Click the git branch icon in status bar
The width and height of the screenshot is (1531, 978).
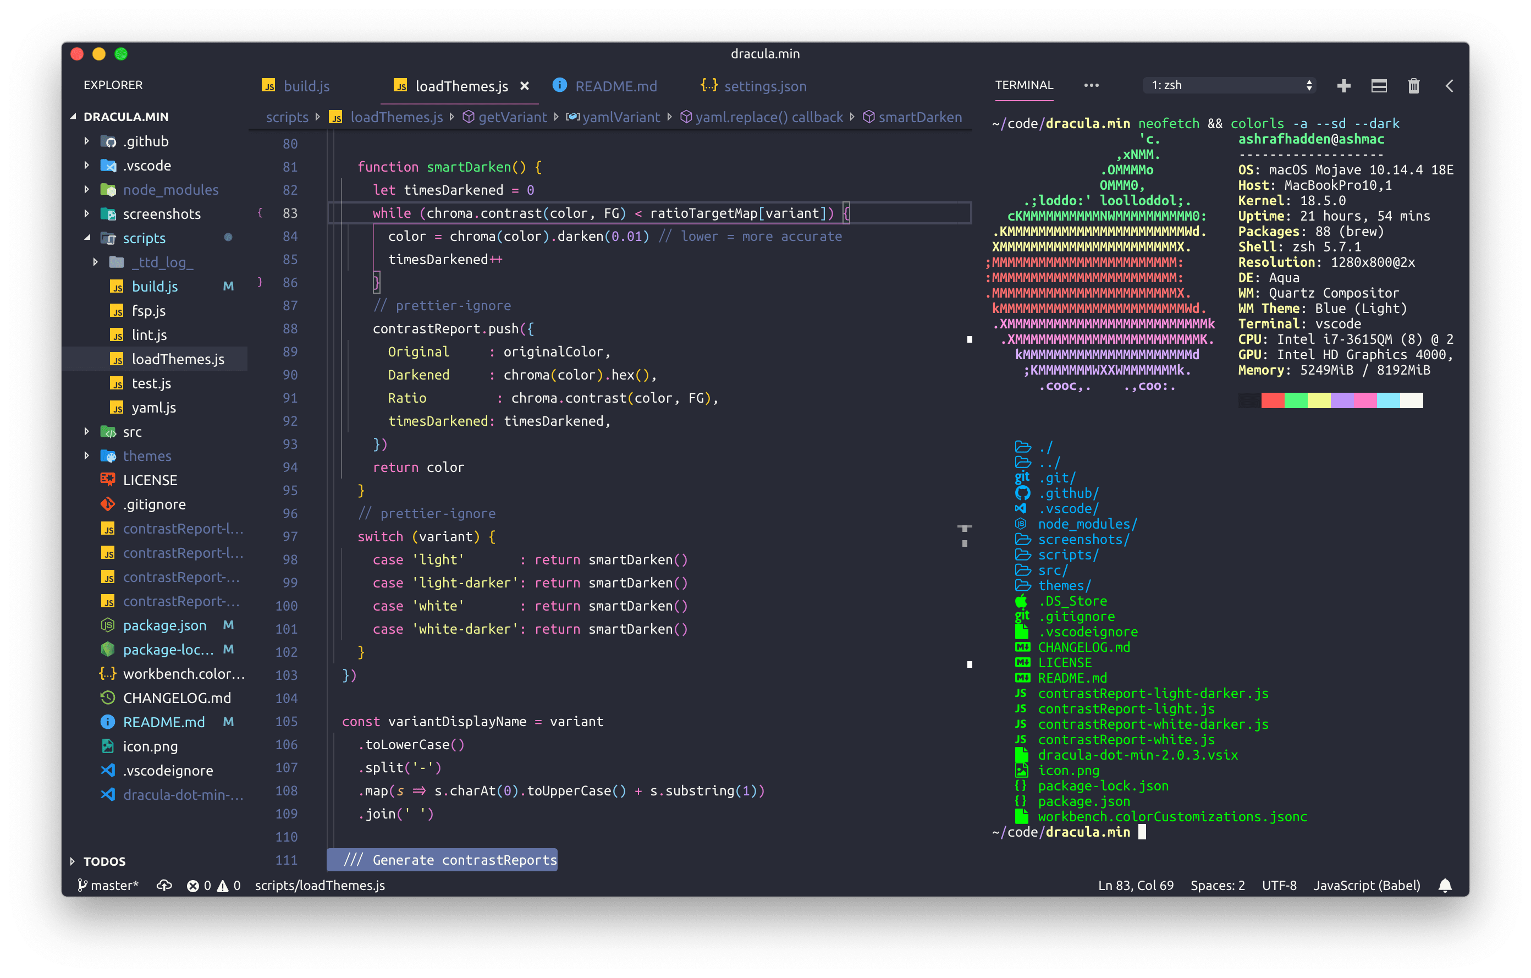80,884
